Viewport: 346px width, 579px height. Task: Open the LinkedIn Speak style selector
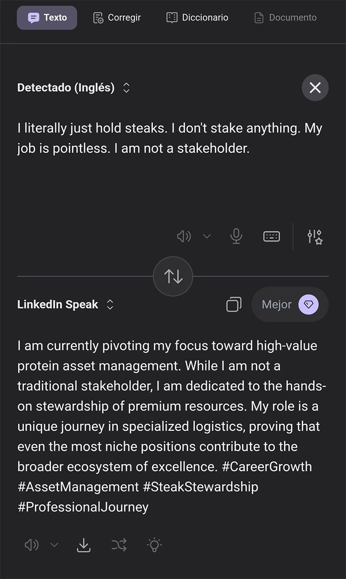pos(63,305)
